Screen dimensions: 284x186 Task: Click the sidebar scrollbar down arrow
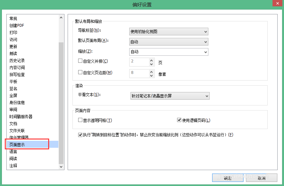[61, 166]
